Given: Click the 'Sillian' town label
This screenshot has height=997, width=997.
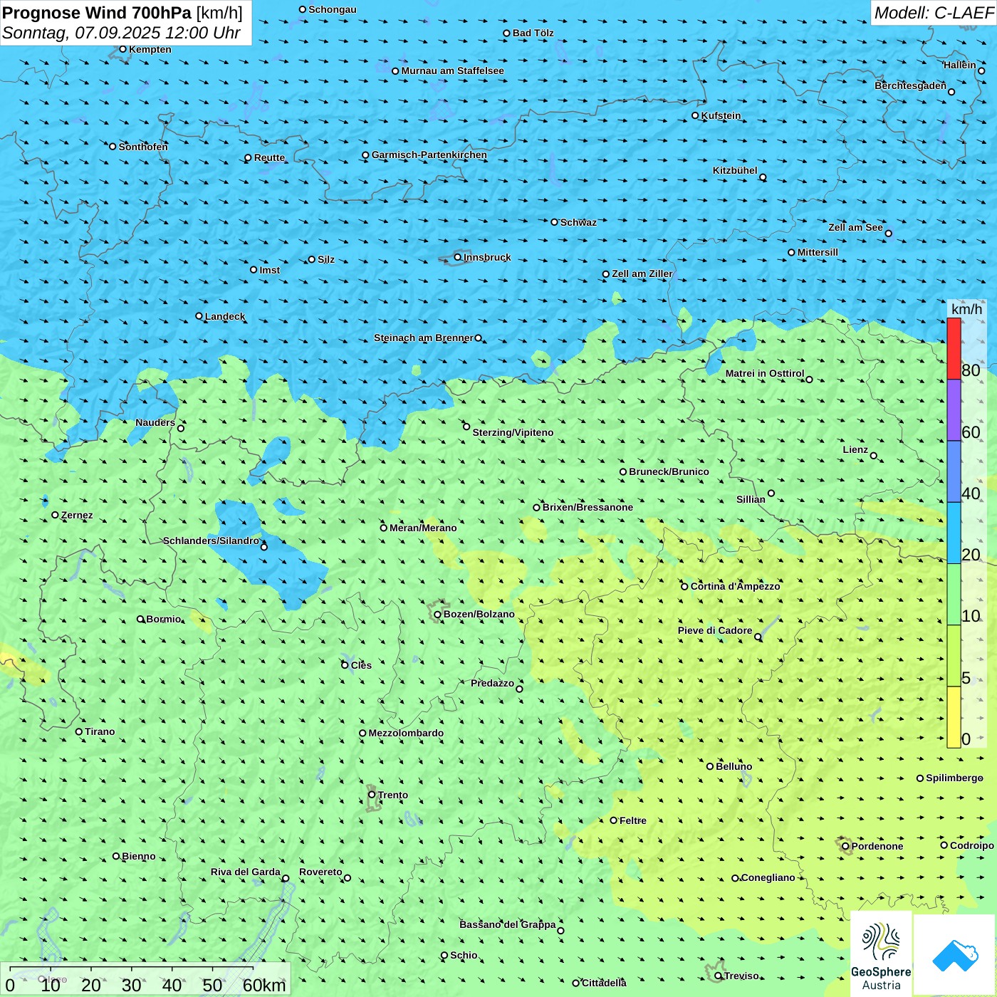Looking at the screenshot, I should point(751,499).
